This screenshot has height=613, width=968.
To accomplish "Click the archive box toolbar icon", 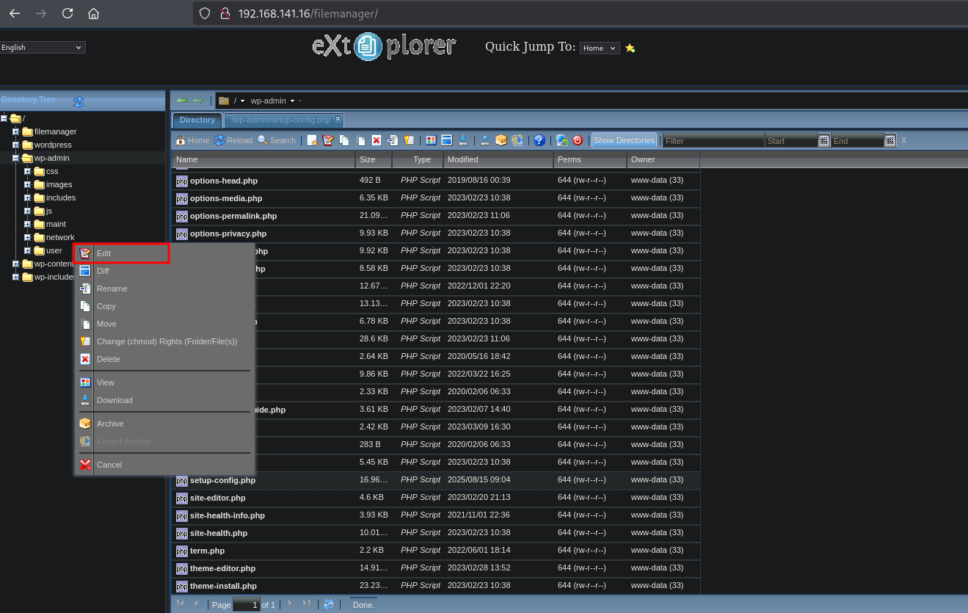I will (501, 140).
